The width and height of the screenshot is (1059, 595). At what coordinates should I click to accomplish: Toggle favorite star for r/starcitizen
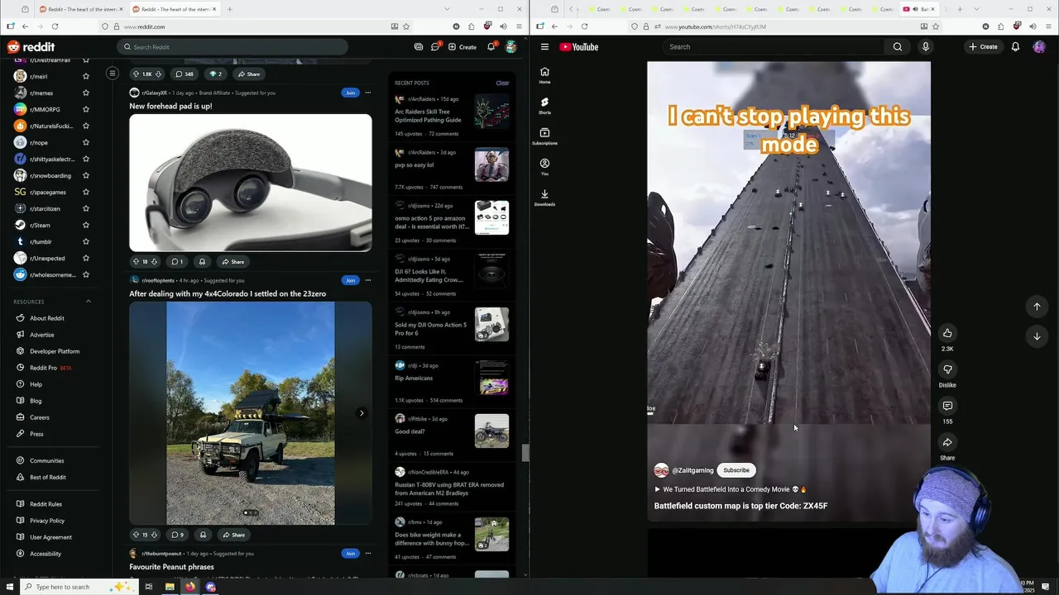(x=85, y=208)
